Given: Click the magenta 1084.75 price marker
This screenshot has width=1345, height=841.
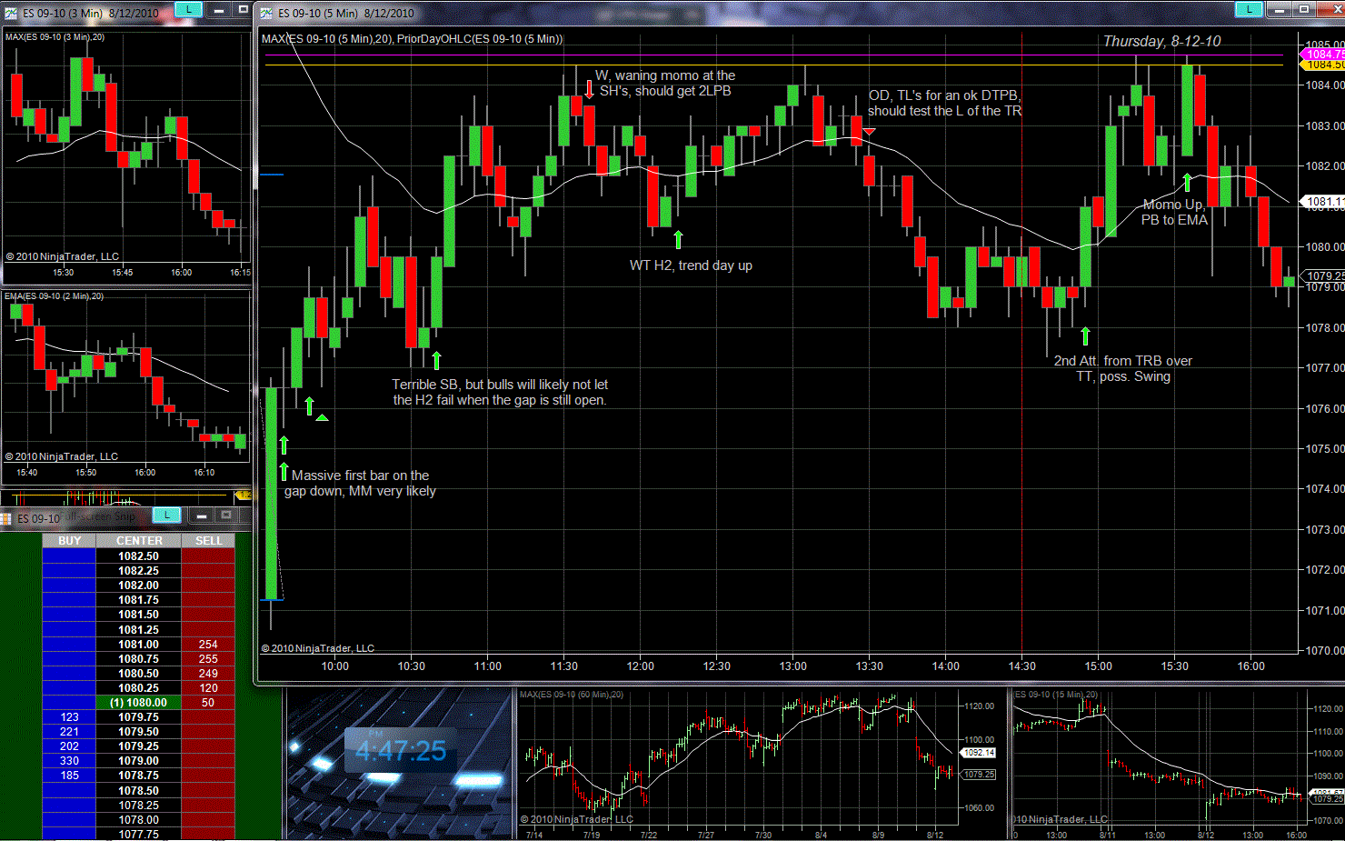Looking at the screenshot, I should click(1325, 55).
